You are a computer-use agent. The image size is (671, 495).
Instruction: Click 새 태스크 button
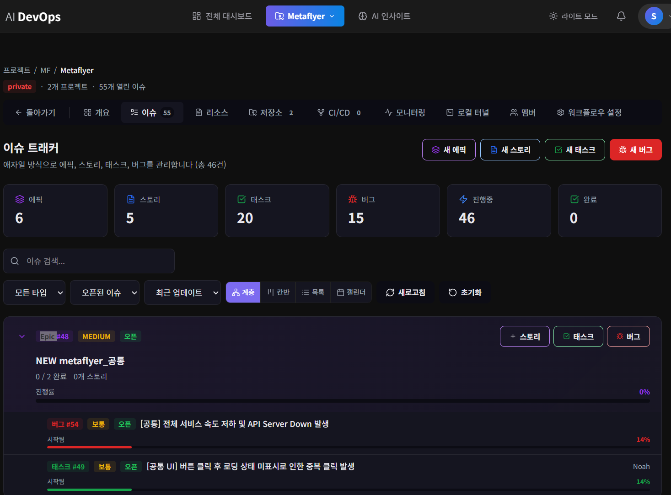click(x=575, y=150)
